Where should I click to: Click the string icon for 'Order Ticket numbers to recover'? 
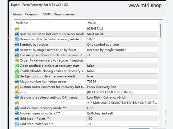click(16, 60)
